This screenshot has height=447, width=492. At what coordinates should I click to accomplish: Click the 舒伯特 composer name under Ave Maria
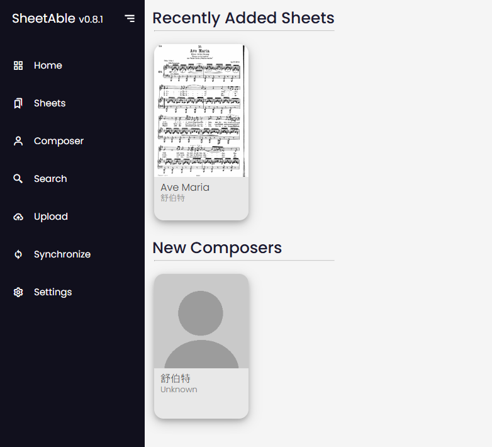point(172,198)
